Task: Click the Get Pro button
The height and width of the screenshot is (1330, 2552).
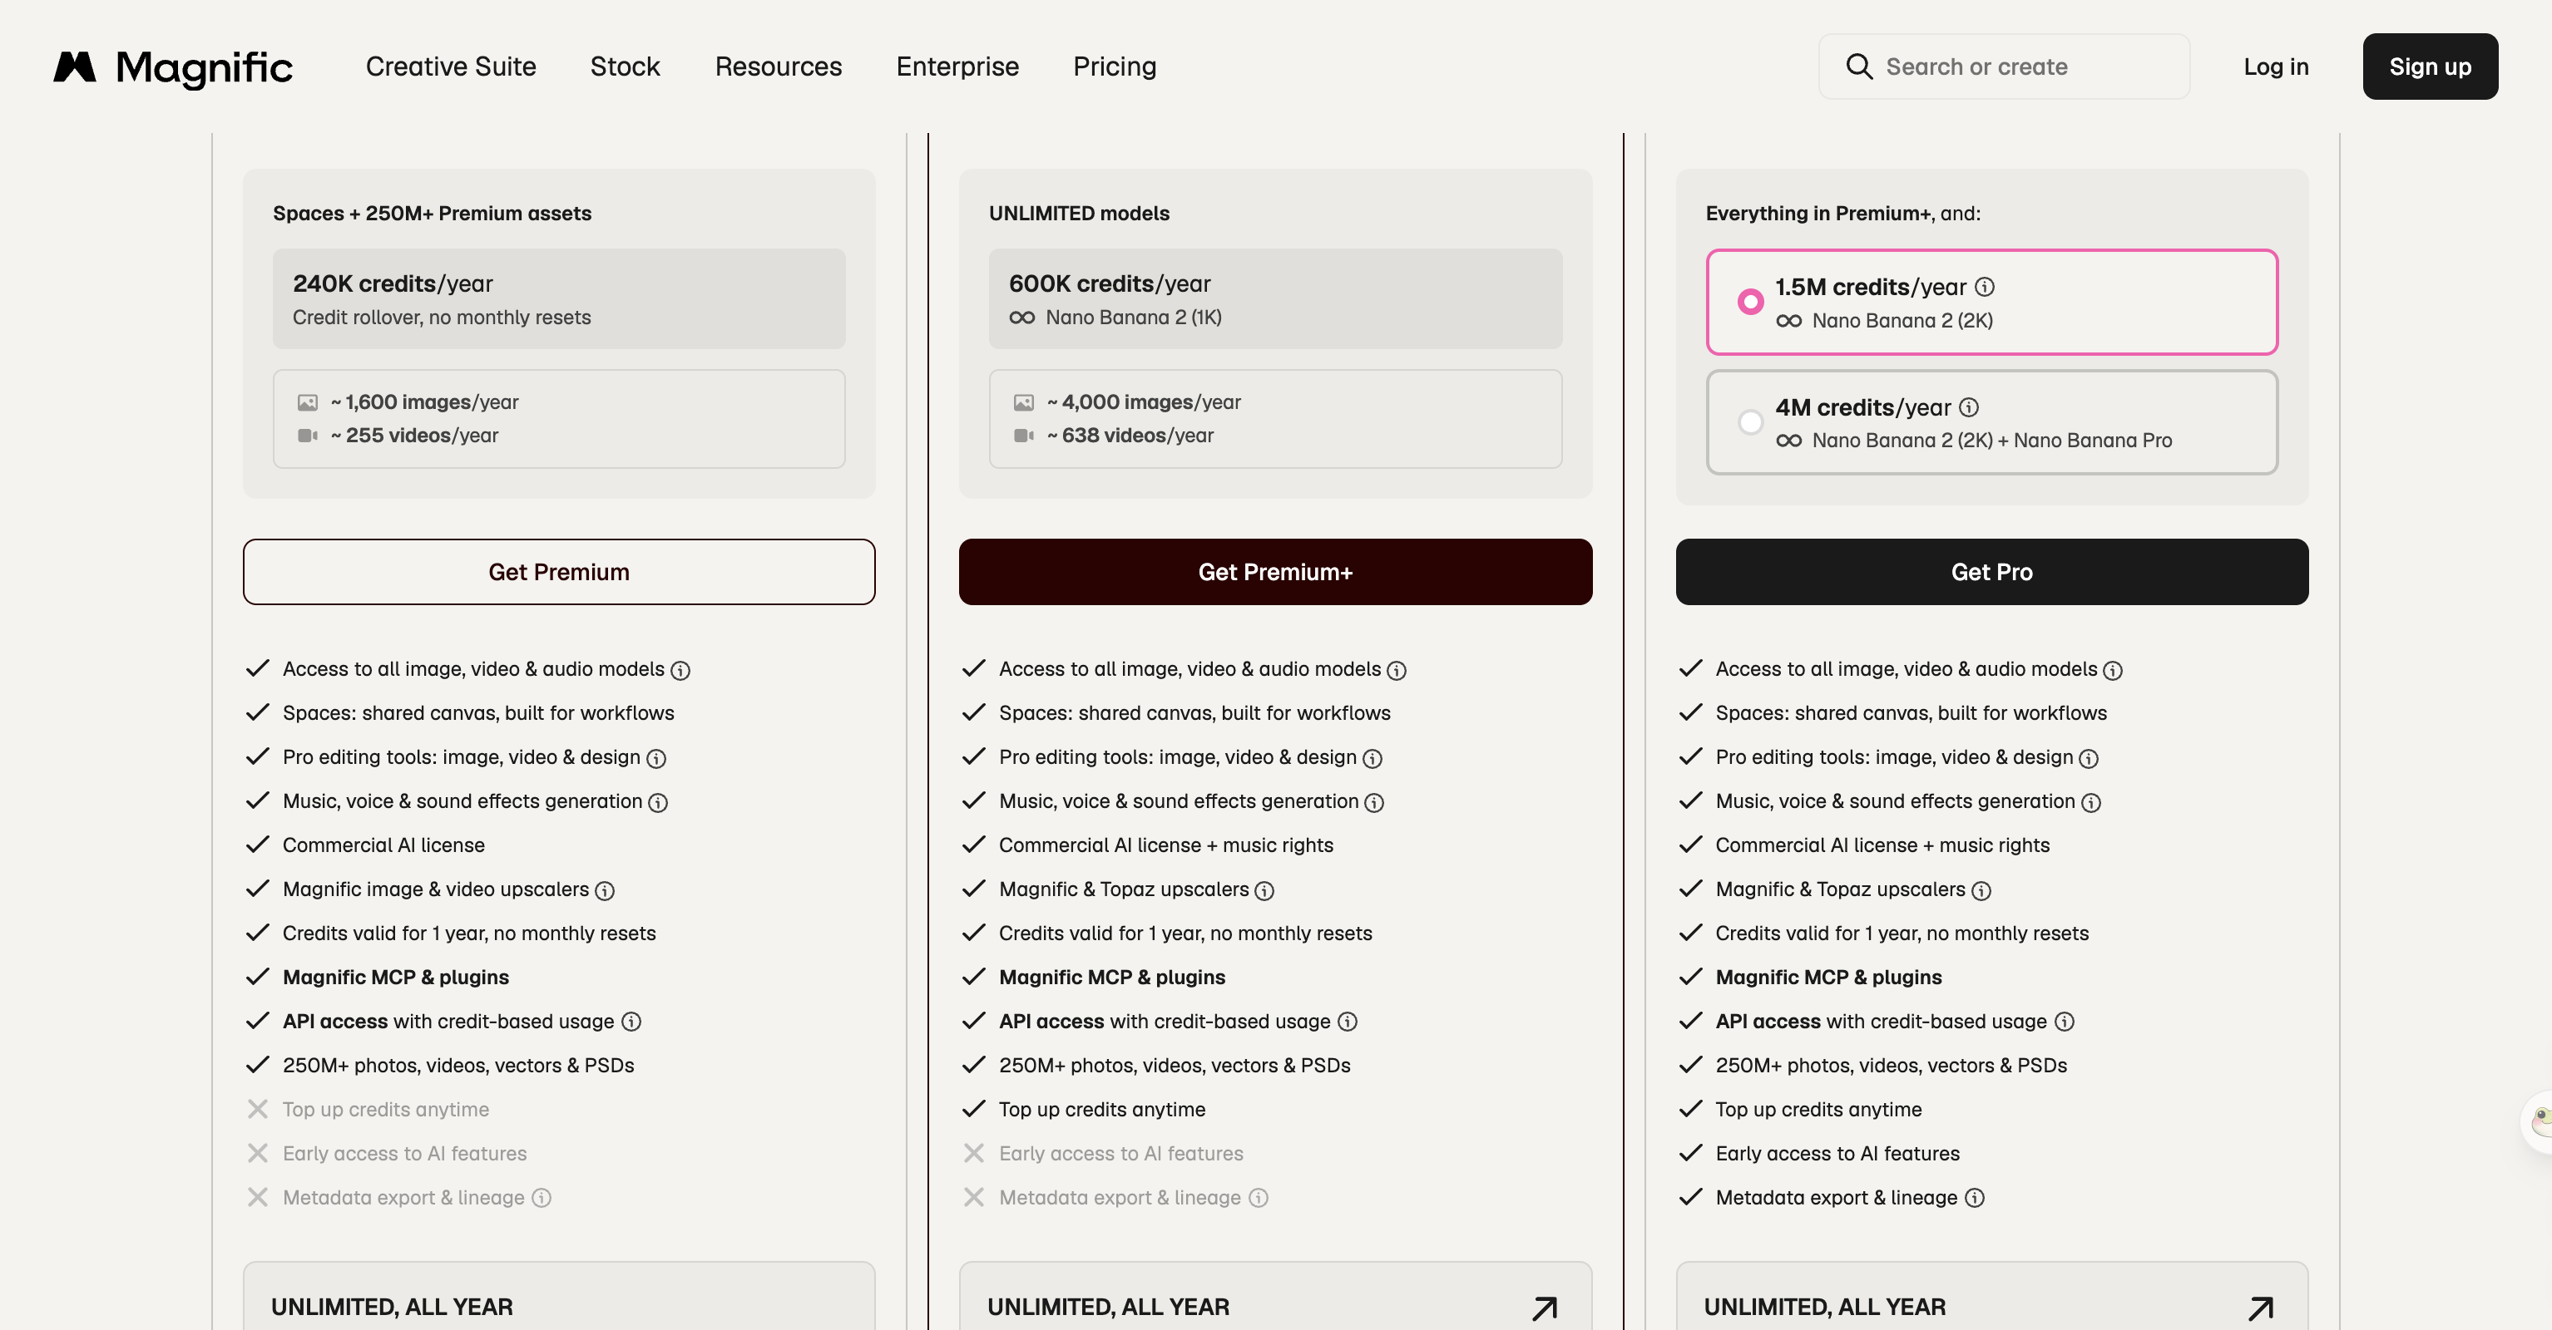Action: pos(1991,571)
